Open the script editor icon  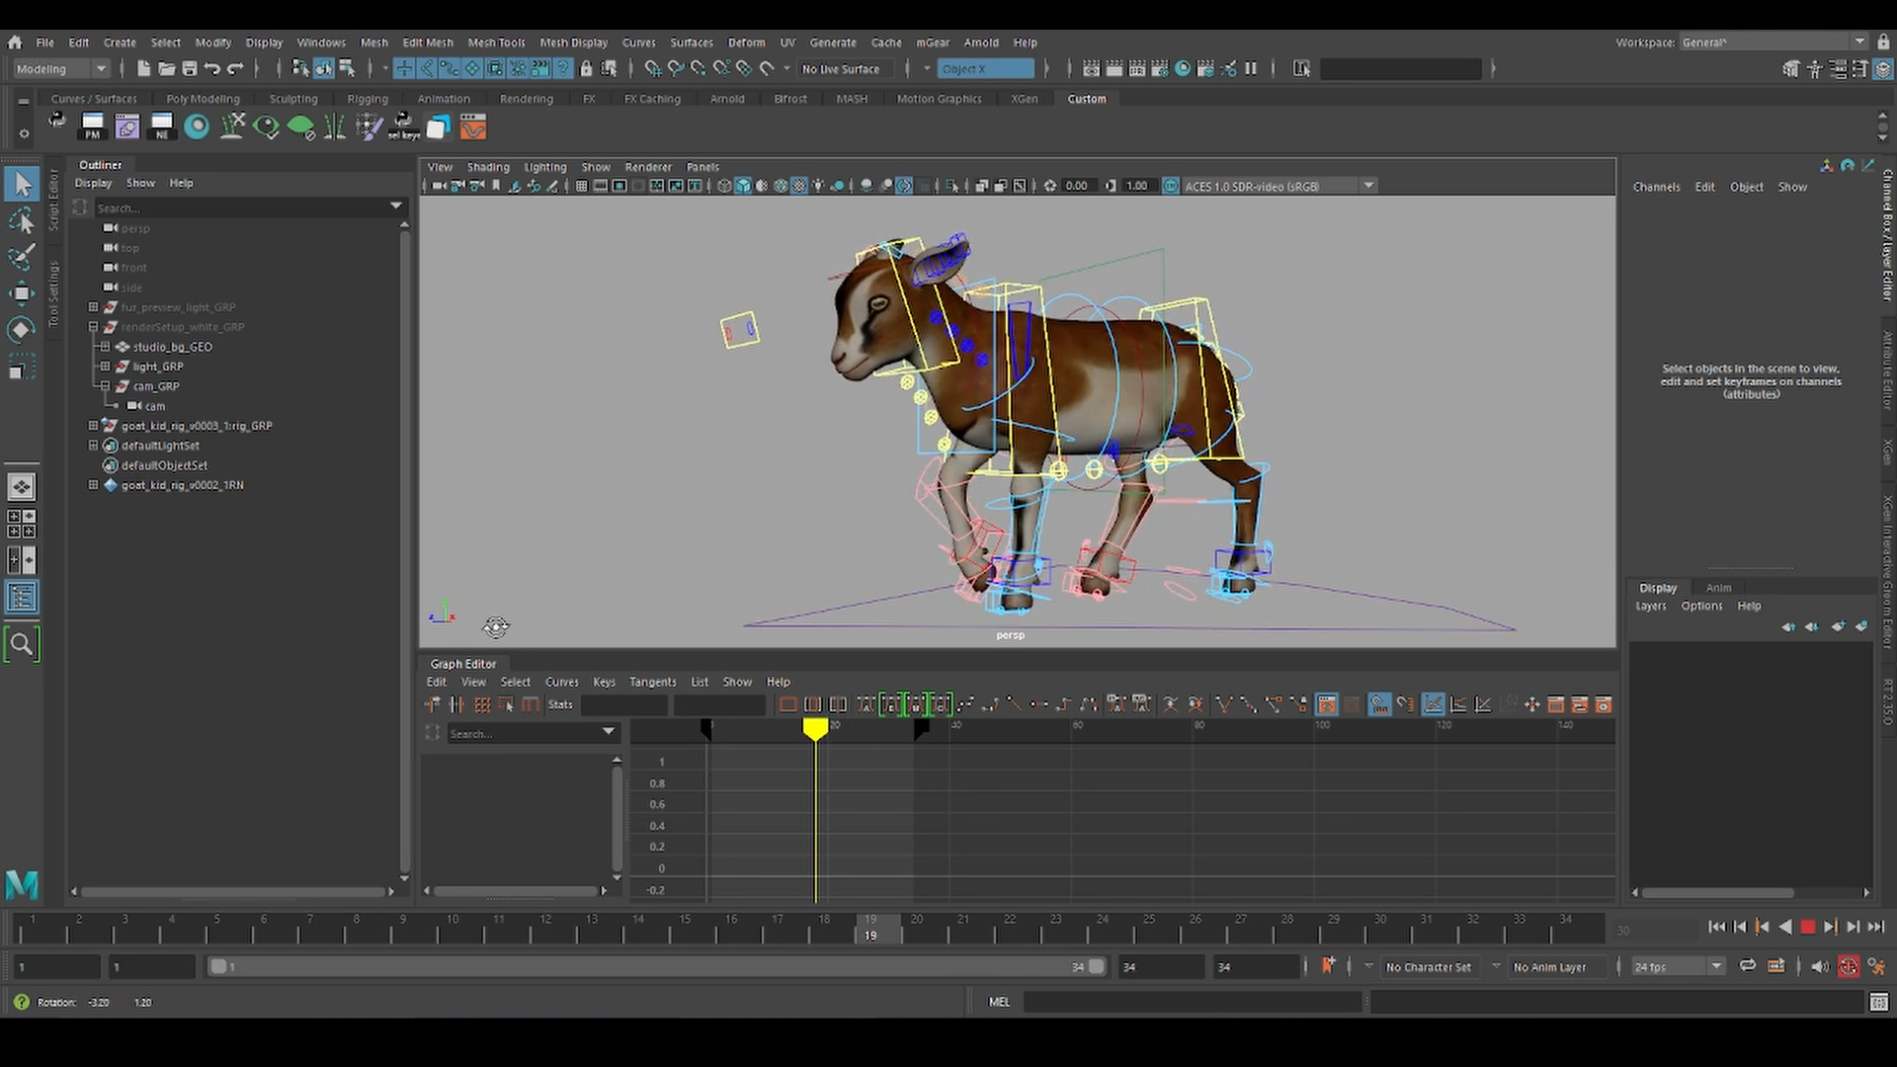(x=1879, y=1002)
